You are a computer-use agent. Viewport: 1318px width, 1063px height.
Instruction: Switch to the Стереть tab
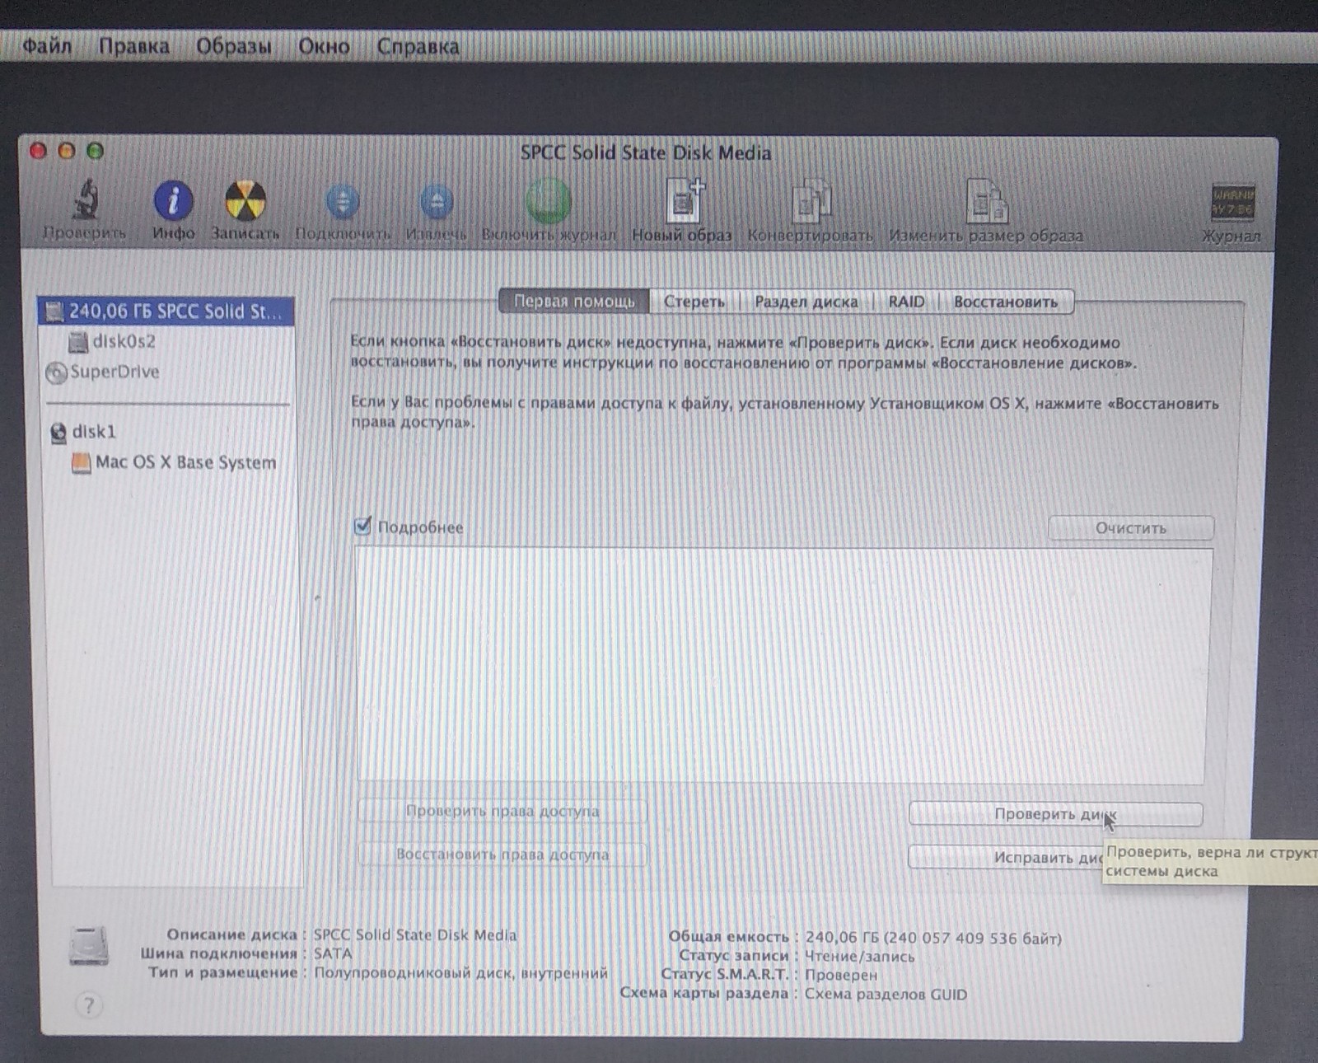pyautogui.click(x=694, y=302)
